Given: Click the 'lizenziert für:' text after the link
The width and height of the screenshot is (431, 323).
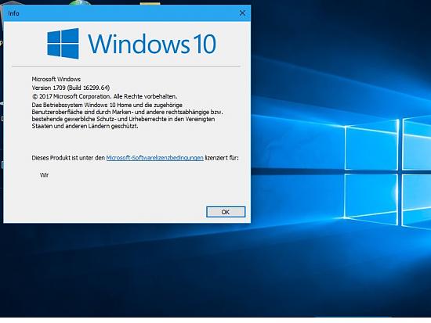Looking at the screenshot, I should [222, 158].
